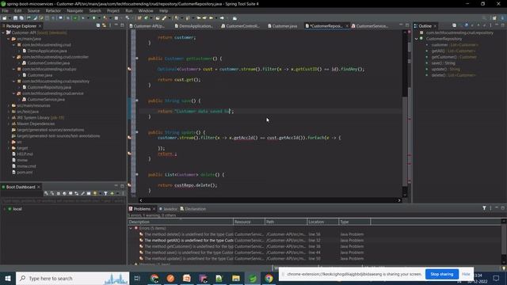The image size is (507, 285).
Task: Click the green Run launch button in toolbar
Action: (75, 18)
